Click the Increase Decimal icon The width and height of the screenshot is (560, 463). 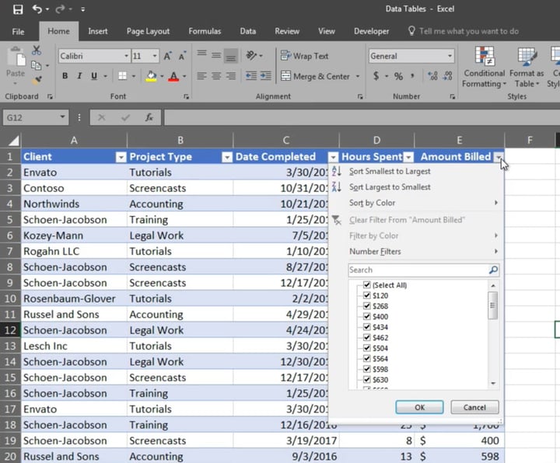click(x=432, y=76)
